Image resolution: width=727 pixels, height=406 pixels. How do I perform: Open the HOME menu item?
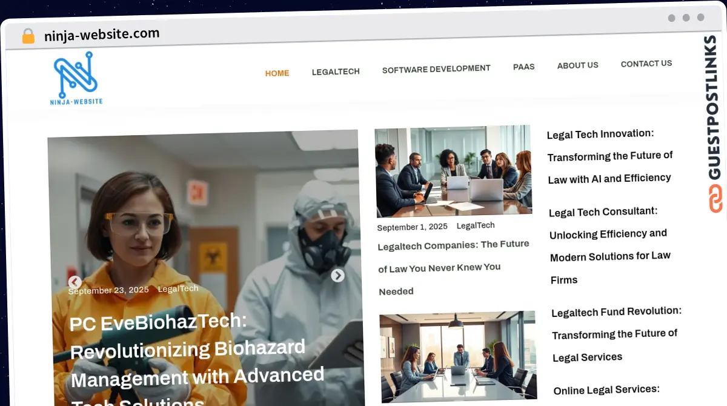[277, 73]
